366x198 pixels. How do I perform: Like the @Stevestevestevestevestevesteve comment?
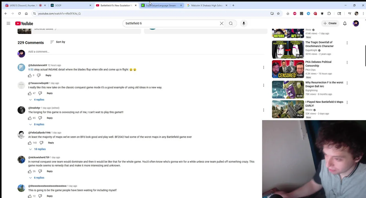click(x=30, y=196)
